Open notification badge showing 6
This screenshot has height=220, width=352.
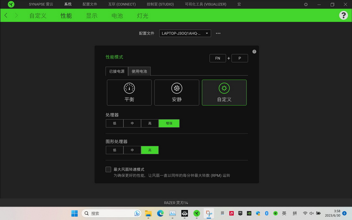pos(344,213)
